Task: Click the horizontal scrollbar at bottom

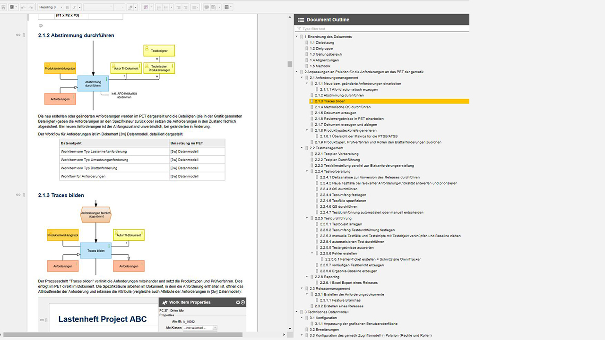Action: tap(123, 335)
